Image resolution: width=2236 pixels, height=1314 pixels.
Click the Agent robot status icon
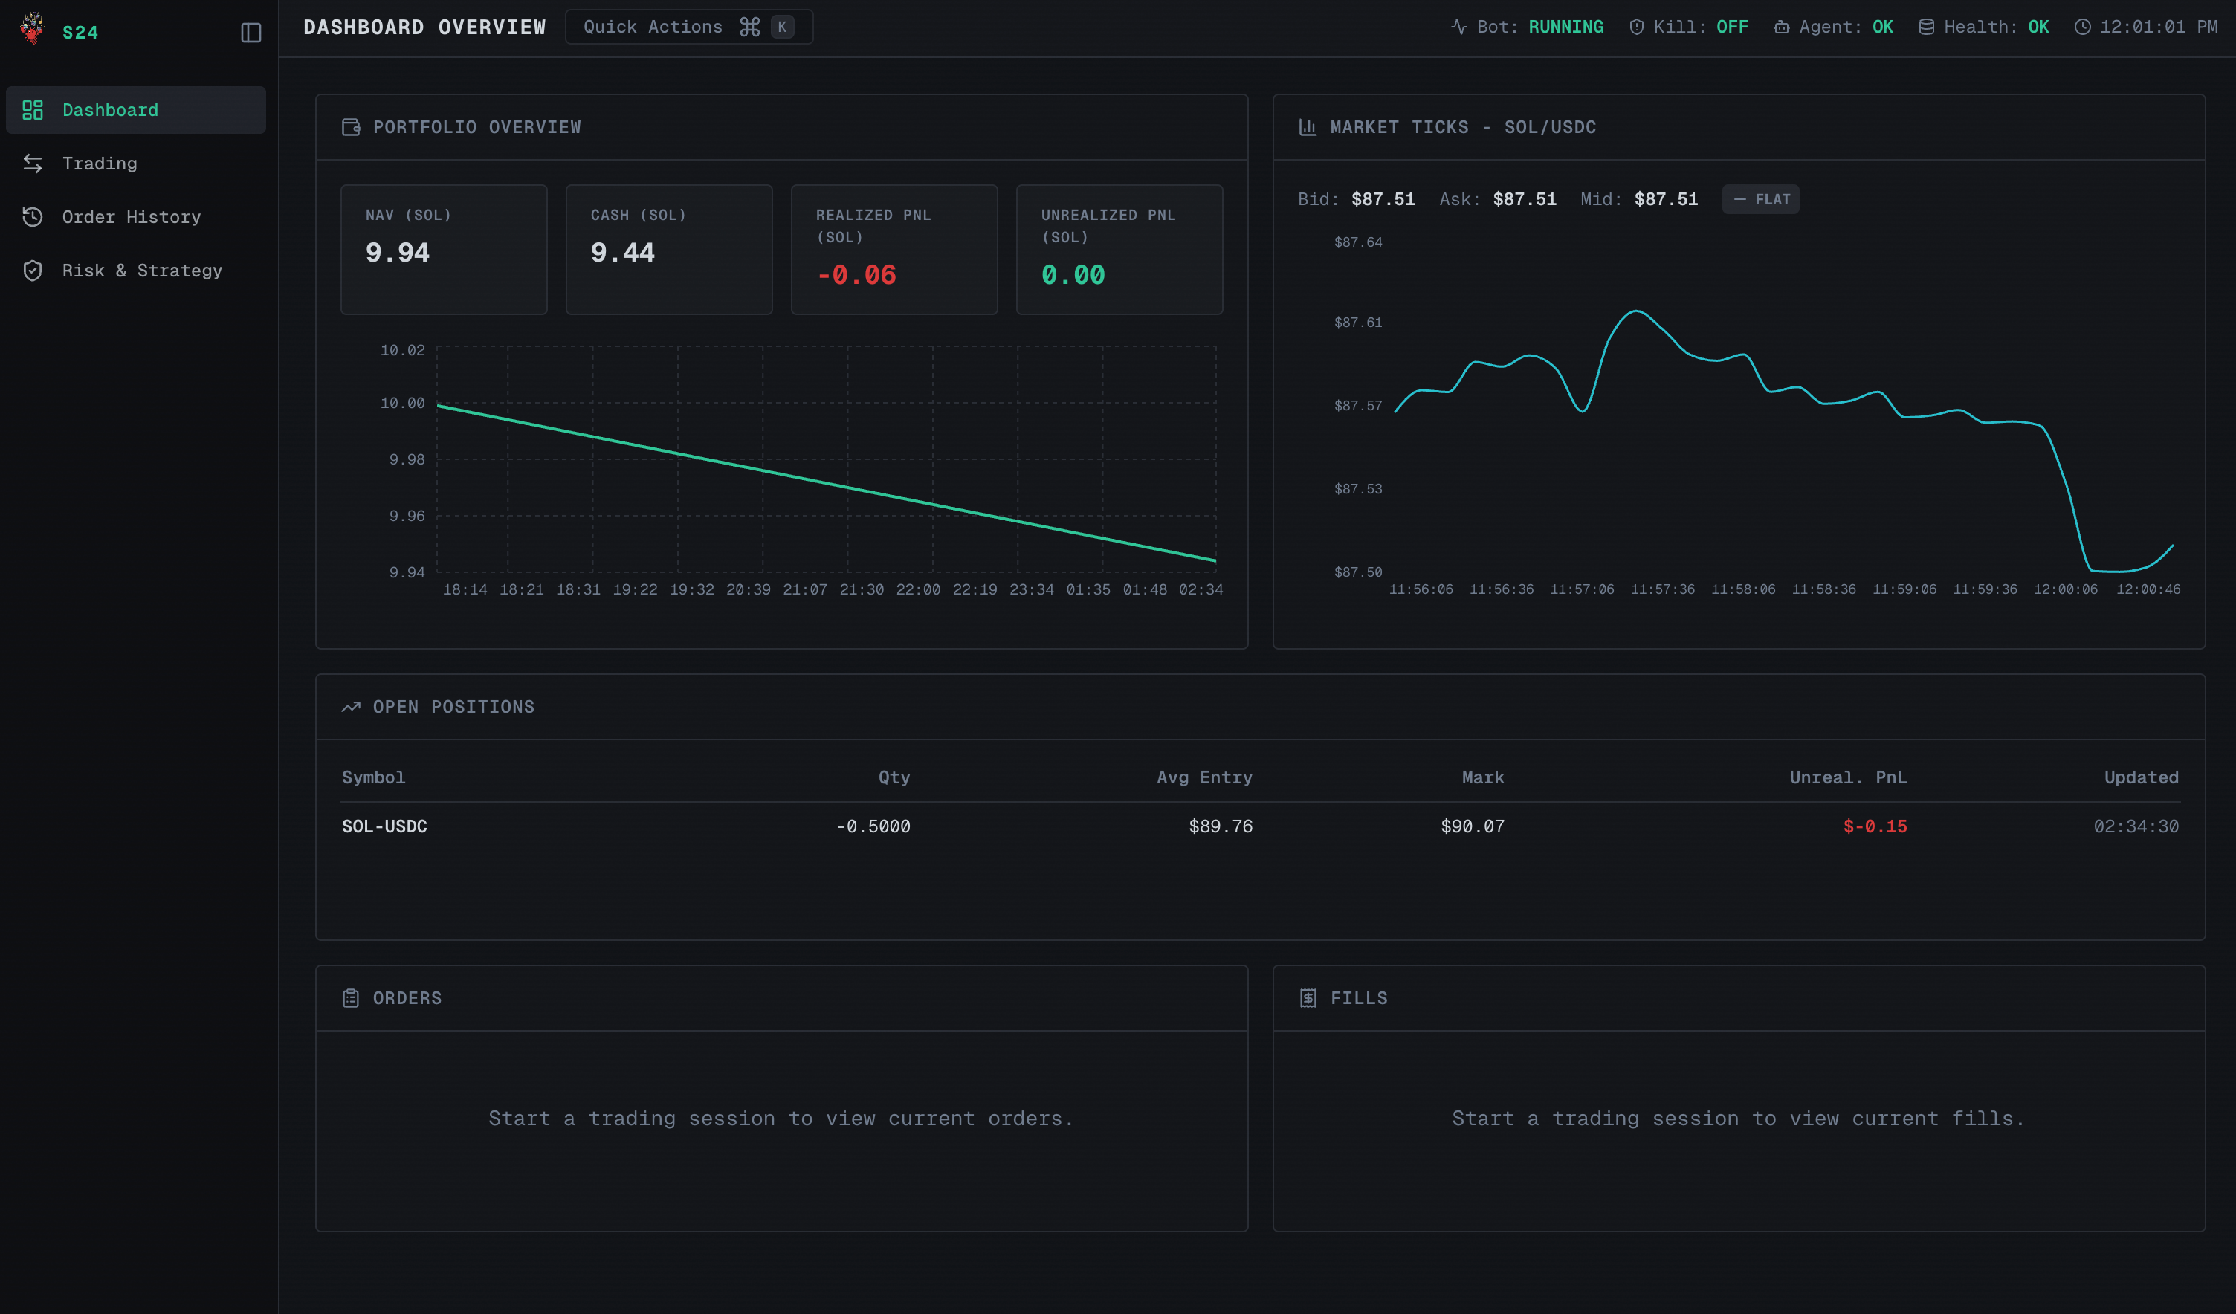coord(1781,27)
